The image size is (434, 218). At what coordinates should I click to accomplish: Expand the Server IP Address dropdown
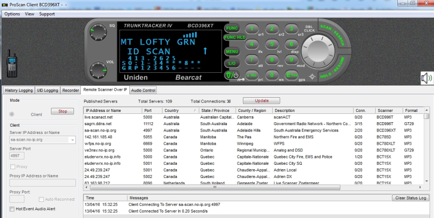pos(72,140)
